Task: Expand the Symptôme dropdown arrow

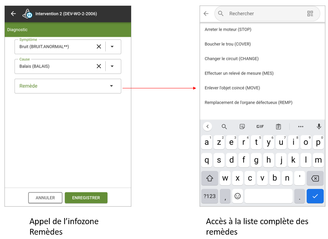Action: (x=112, y=46)
